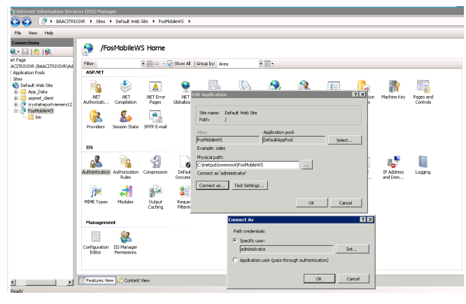Click the Set... button
466x304 pixels.
coord(352,249)
